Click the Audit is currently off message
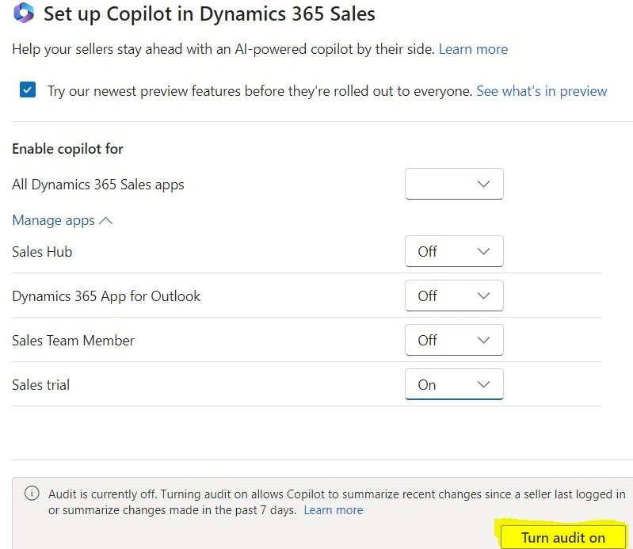 pos(337,501)
